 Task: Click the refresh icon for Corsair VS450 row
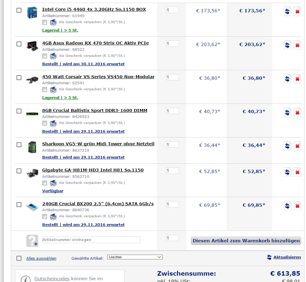pyautogui.click(x=287, y=79)
